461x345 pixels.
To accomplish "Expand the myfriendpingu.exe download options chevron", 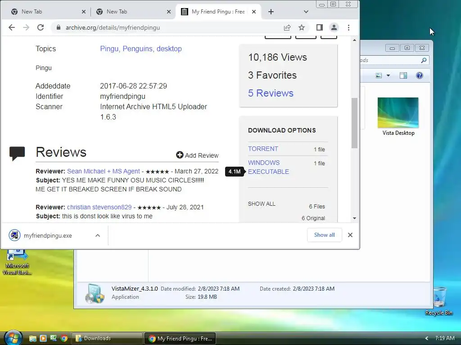I will pos(98,235).
